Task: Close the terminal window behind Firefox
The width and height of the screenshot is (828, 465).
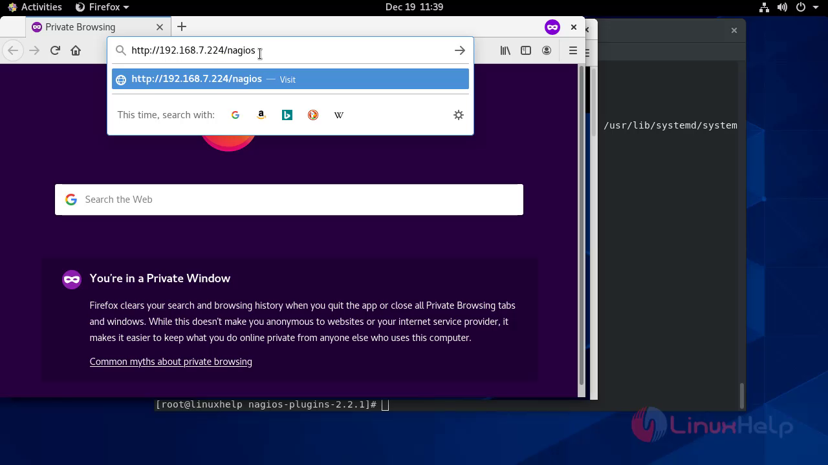Action: [x=734, y=30]
